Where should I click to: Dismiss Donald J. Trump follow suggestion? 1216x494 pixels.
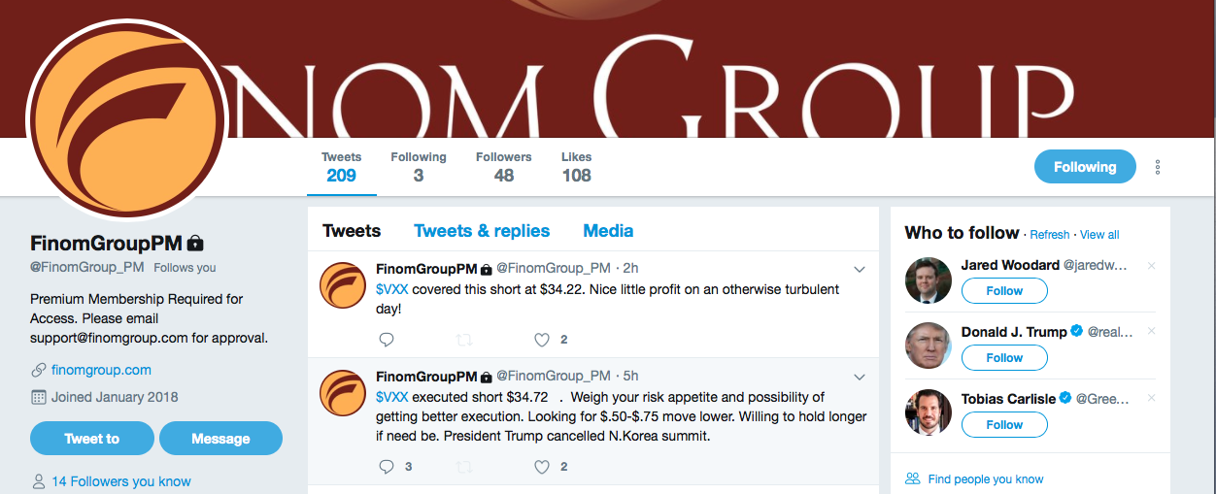1152,332
